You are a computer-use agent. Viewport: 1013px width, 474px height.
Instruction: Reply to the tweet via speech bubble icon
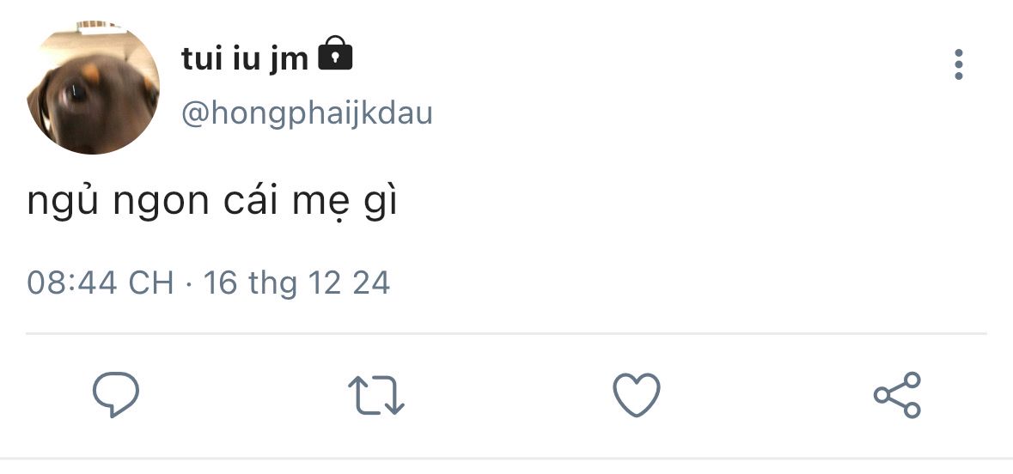point(116,394)
